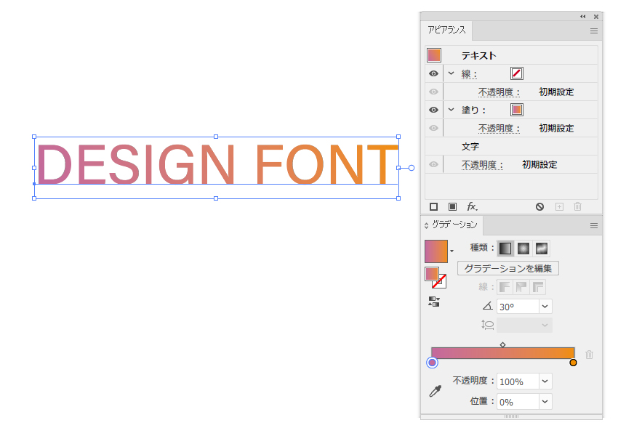Click the reverse gradient icon

click(x=433, y=302)
